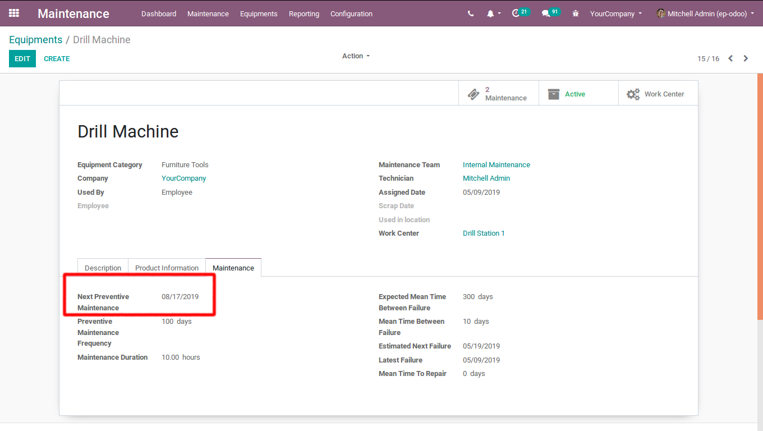Open the Work Center stat button
This screenshot has width=763, height=431.
pos(658,94)
